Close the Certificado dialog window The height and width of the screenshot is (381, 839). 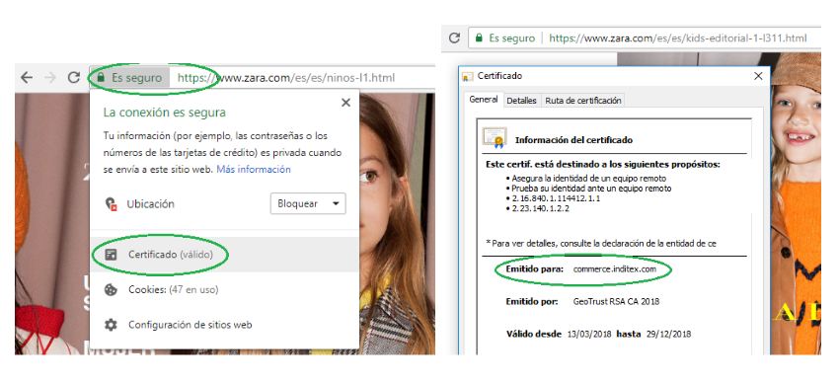click(x=758, y=76)
